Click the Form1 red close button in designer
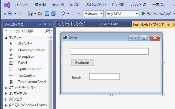This screenshot has width=175, height=109. click(155, 38)
